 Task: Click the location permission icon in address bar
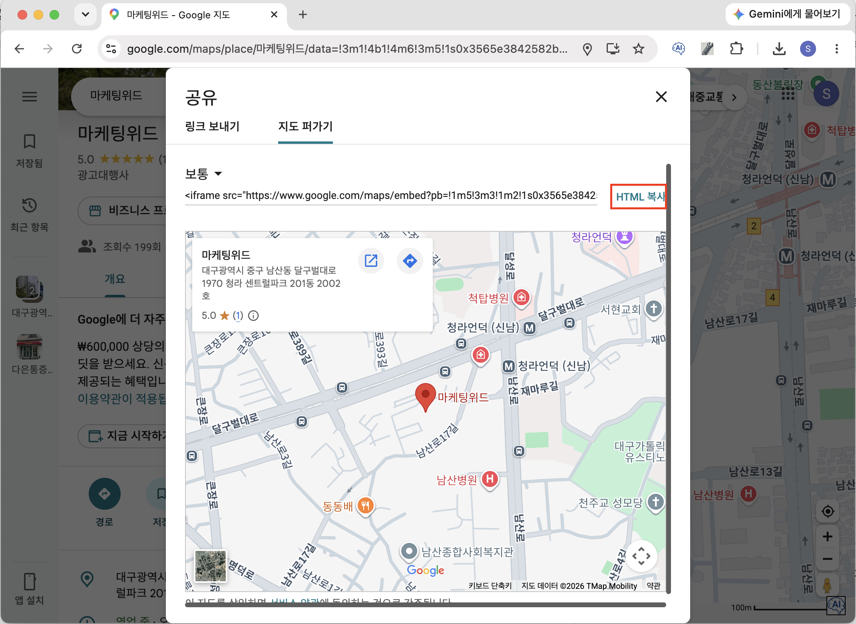587,49
